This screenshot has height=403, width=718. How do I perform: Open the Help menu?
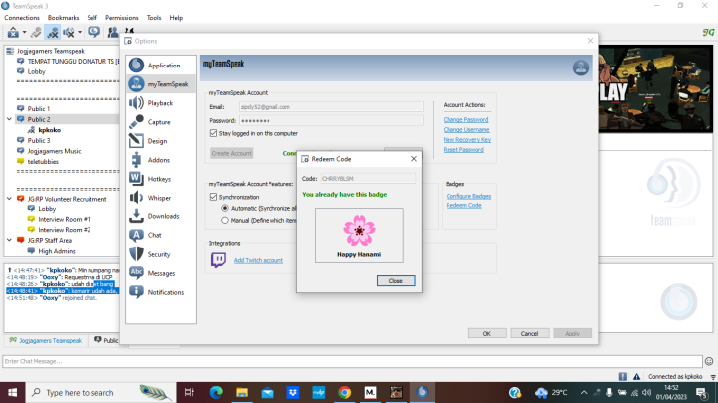176,17
